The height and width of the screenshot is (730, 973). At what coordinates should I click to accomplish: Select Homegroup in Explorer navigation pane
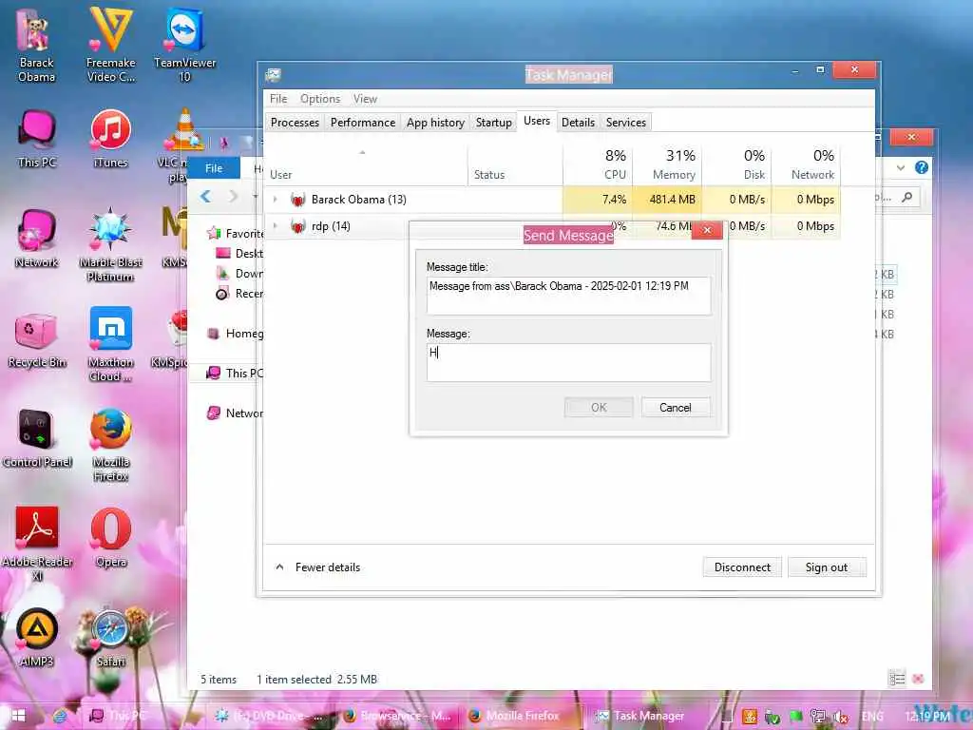(x=236, y=334)
